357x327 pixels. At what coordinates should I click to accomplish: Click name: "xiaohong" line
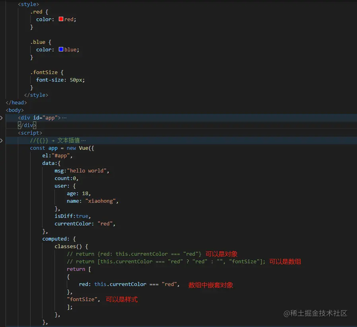coord(93,201)
